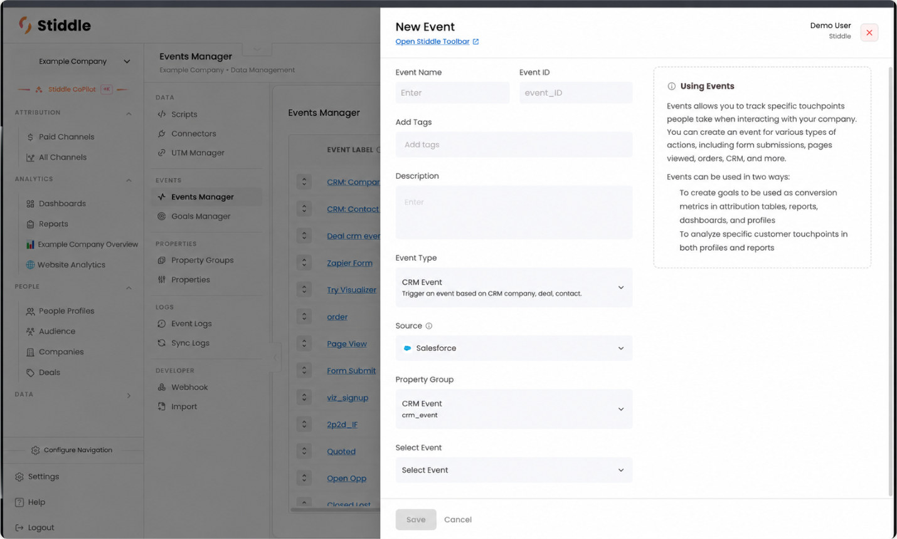Click the Help question icon

[x=19, y=502]
